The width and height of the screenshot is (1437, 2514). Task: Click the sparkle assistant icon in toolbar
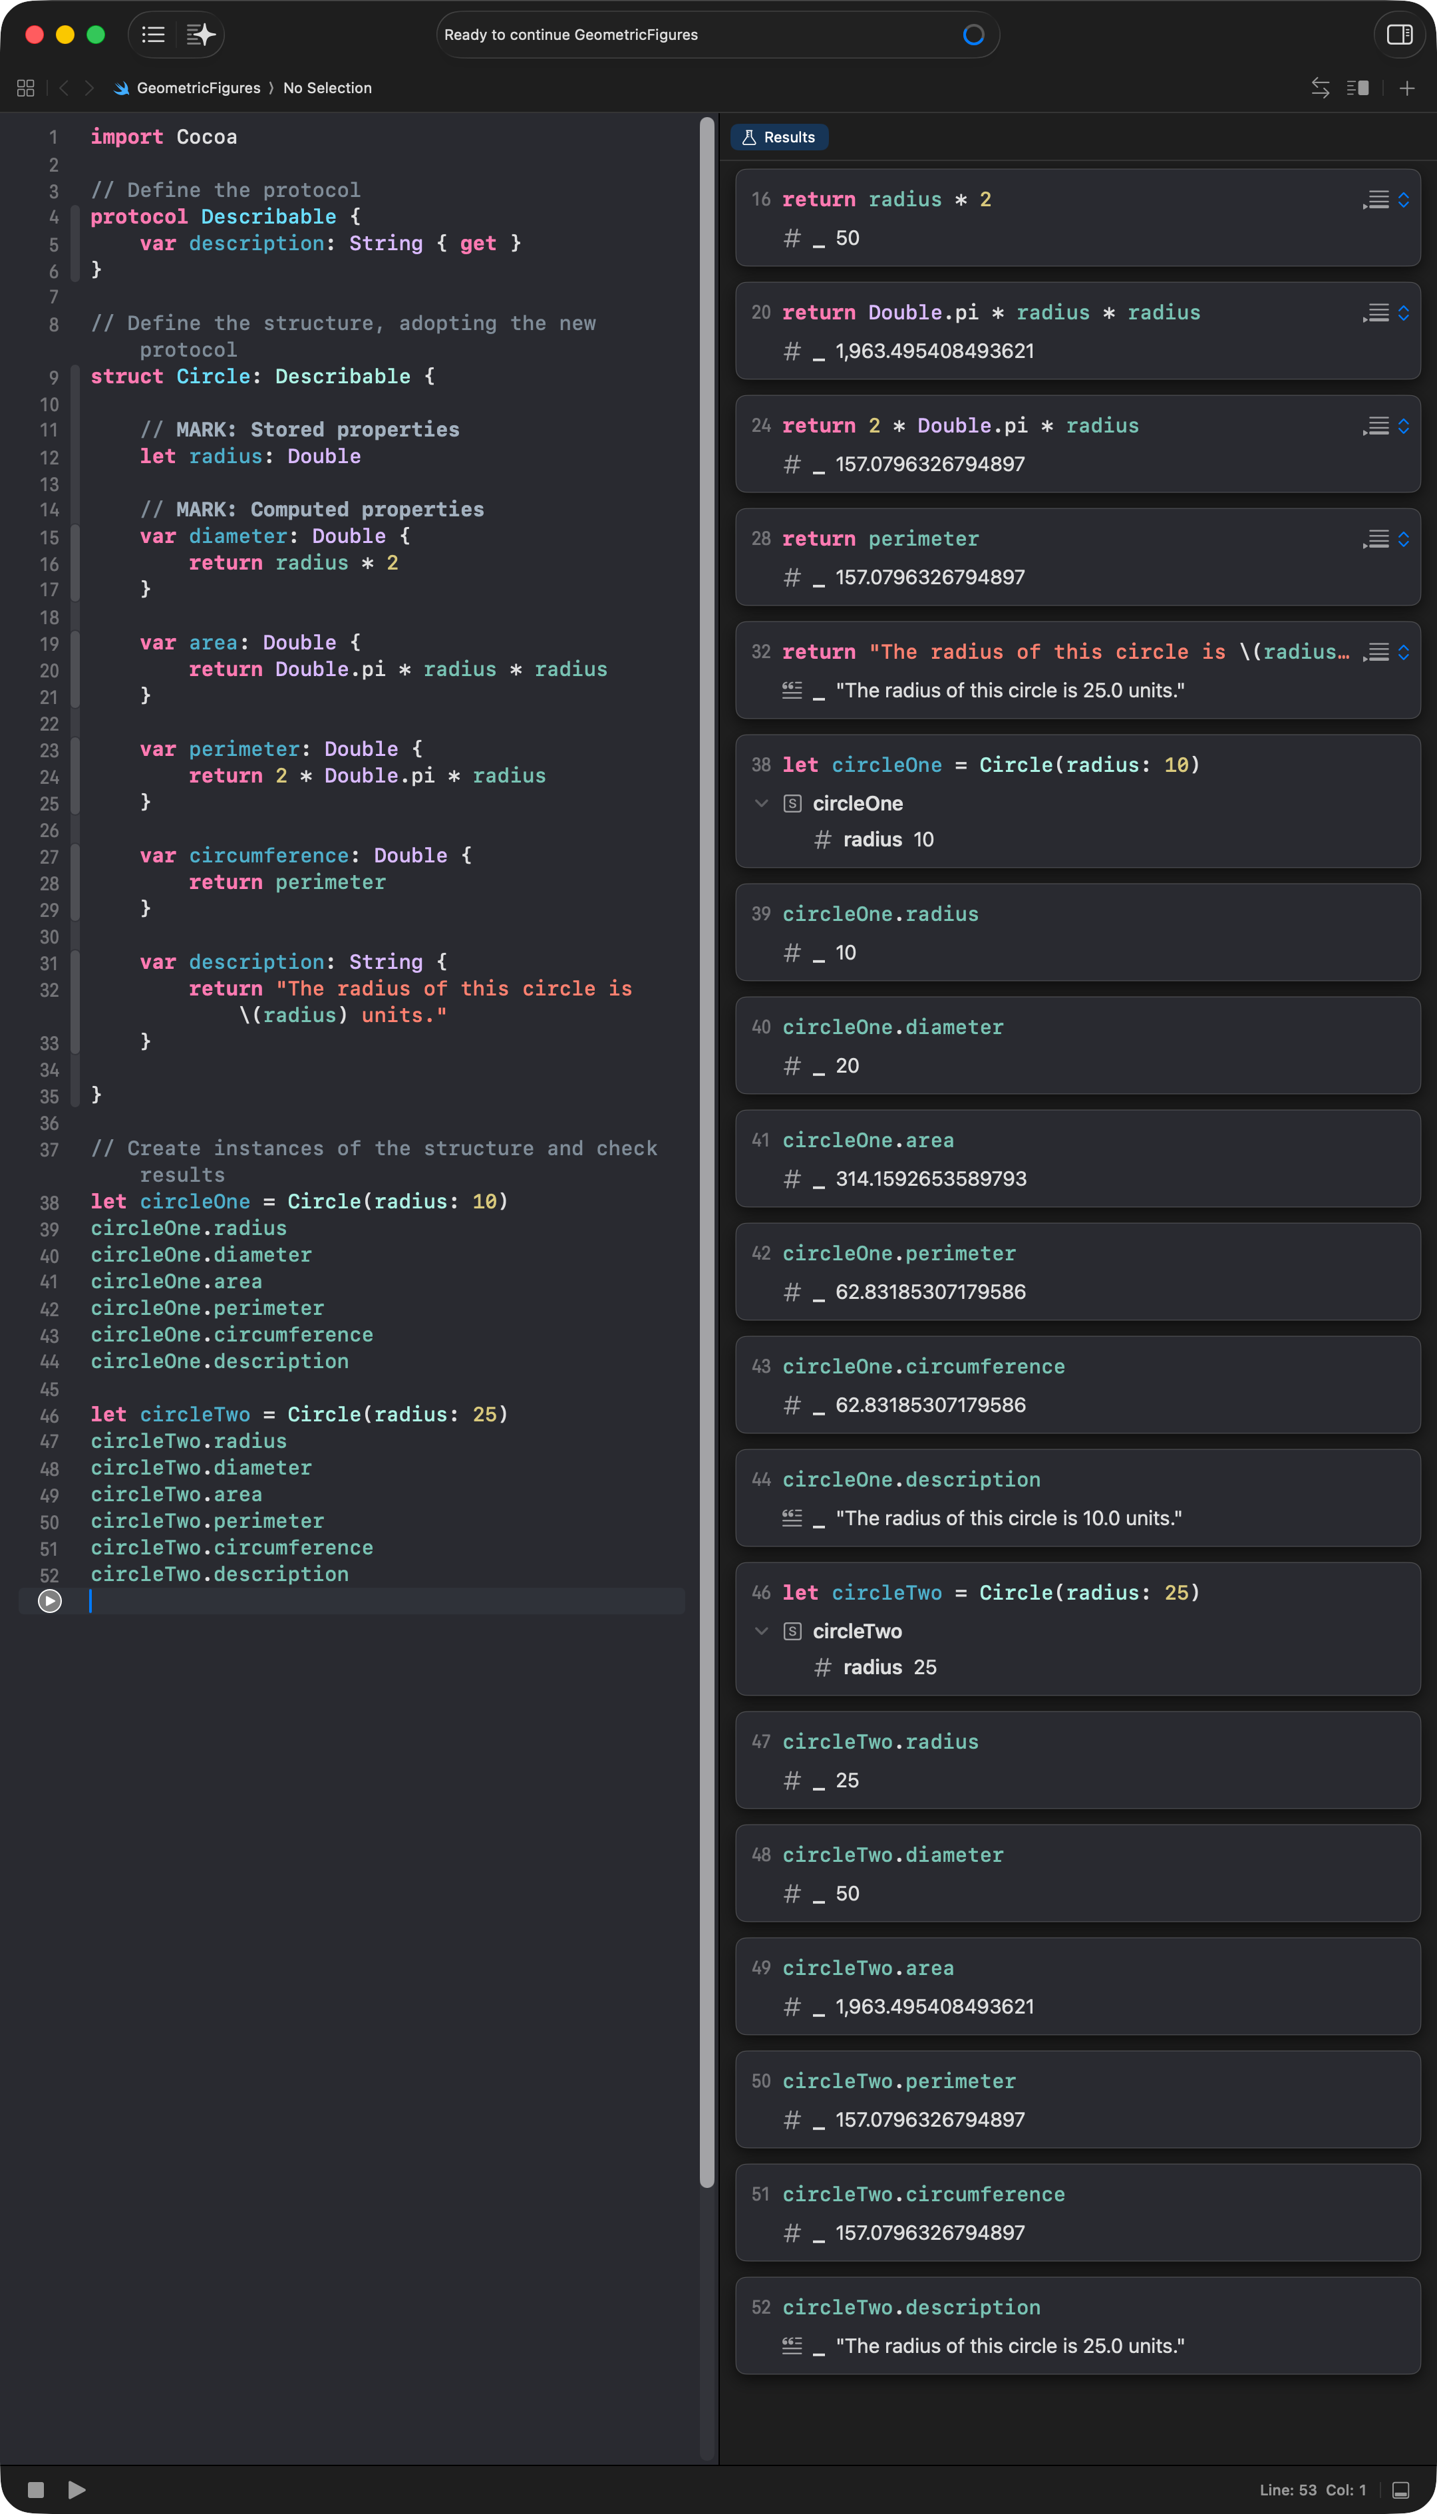click(200, 35)
